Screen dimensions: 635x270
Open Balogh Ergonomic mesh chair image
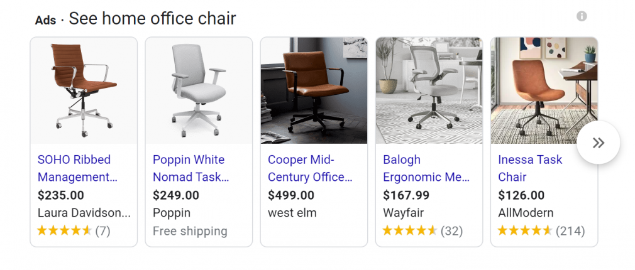click(429, 90)
